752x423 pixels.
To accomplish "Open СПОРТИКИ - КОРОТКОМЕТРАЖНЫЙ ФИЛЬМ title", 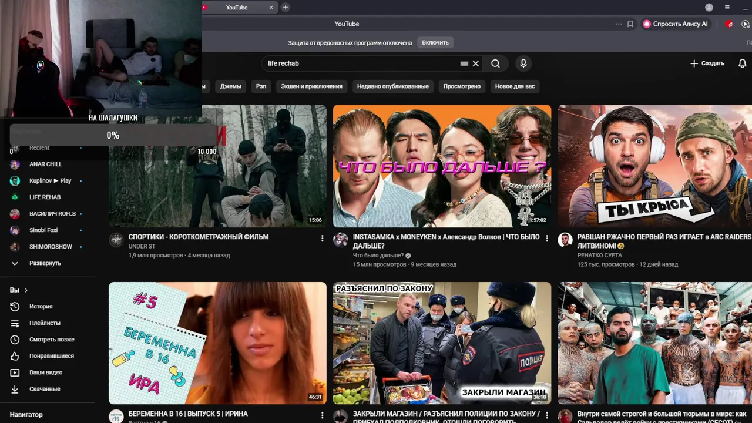I will (x=199, y=237).
